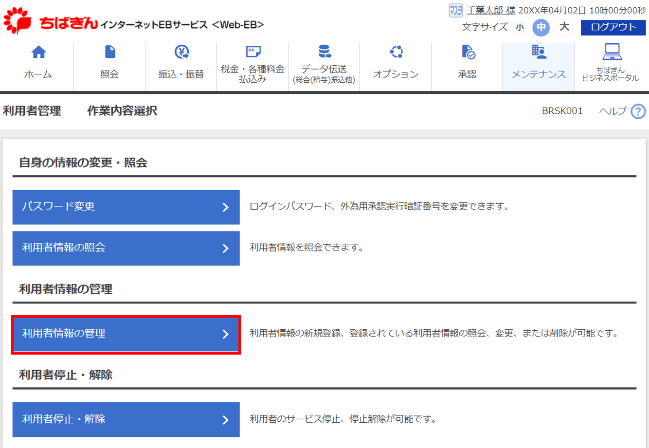Open 税金・各種料金払込み payment icon
649x448 pixels.
coord(253,52)
